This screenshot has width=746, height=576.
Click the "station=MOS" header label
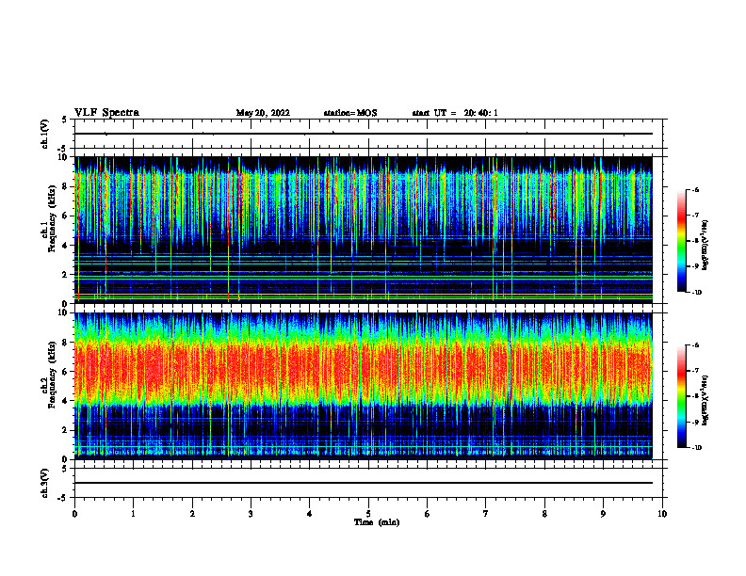[350, 113]
